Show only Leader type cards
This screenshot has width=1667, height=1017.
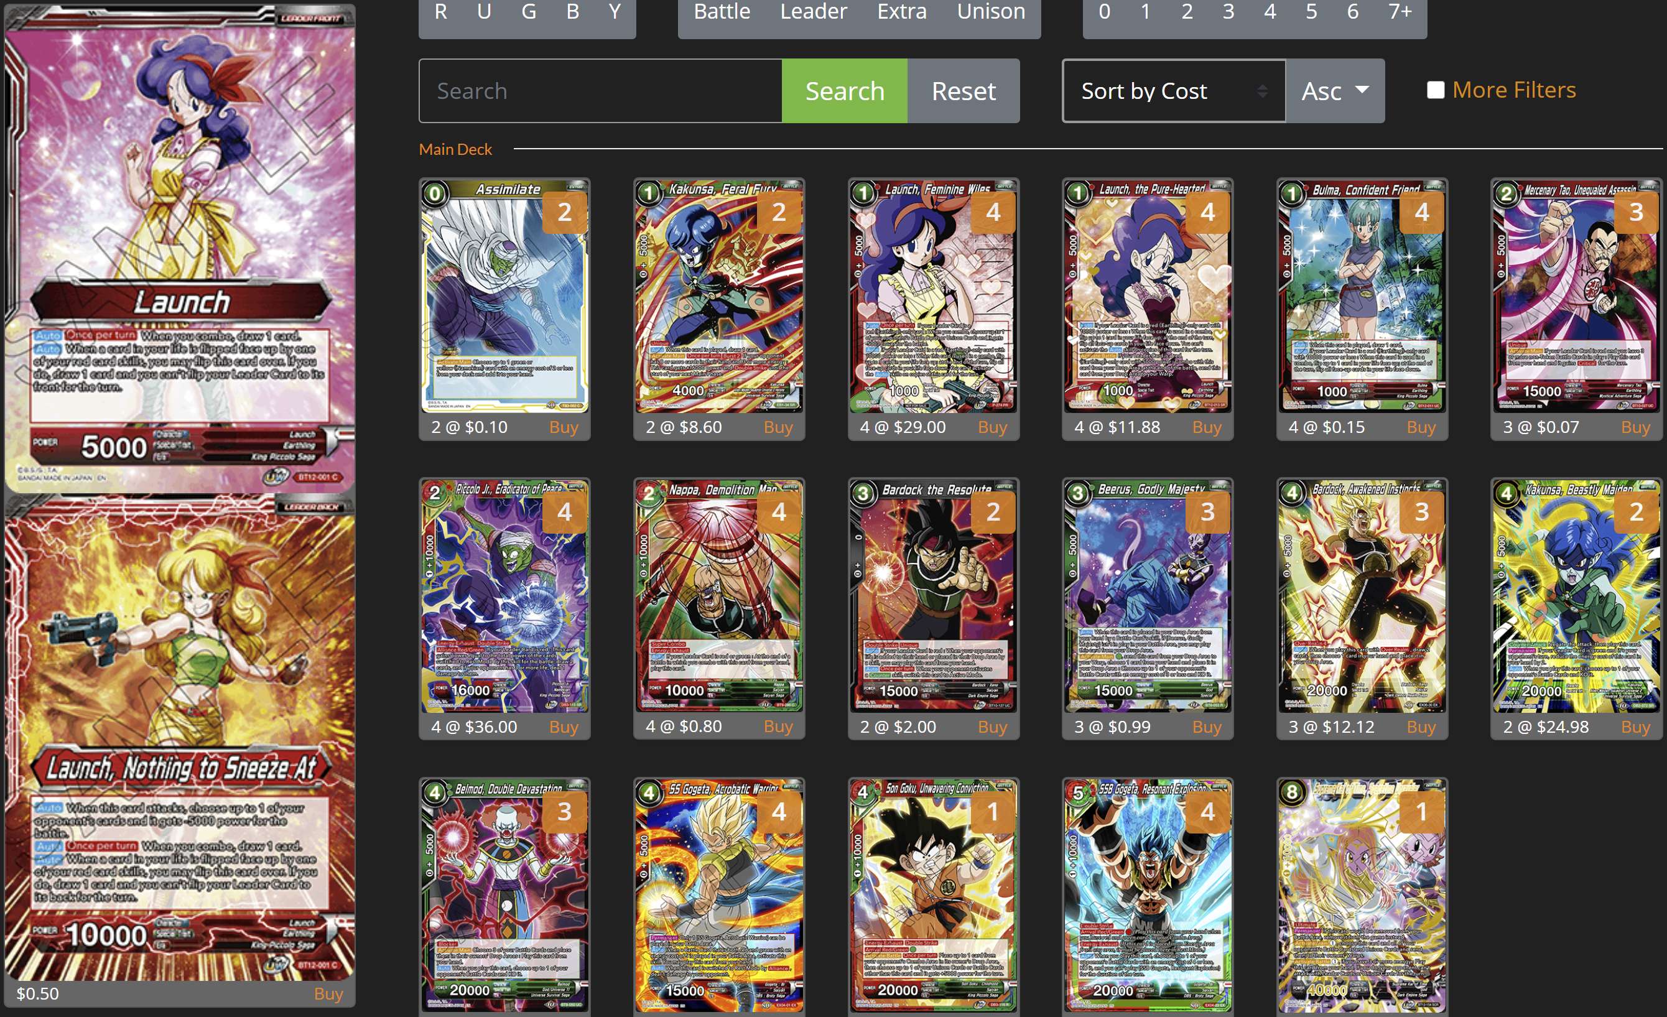tap(812, 11)
